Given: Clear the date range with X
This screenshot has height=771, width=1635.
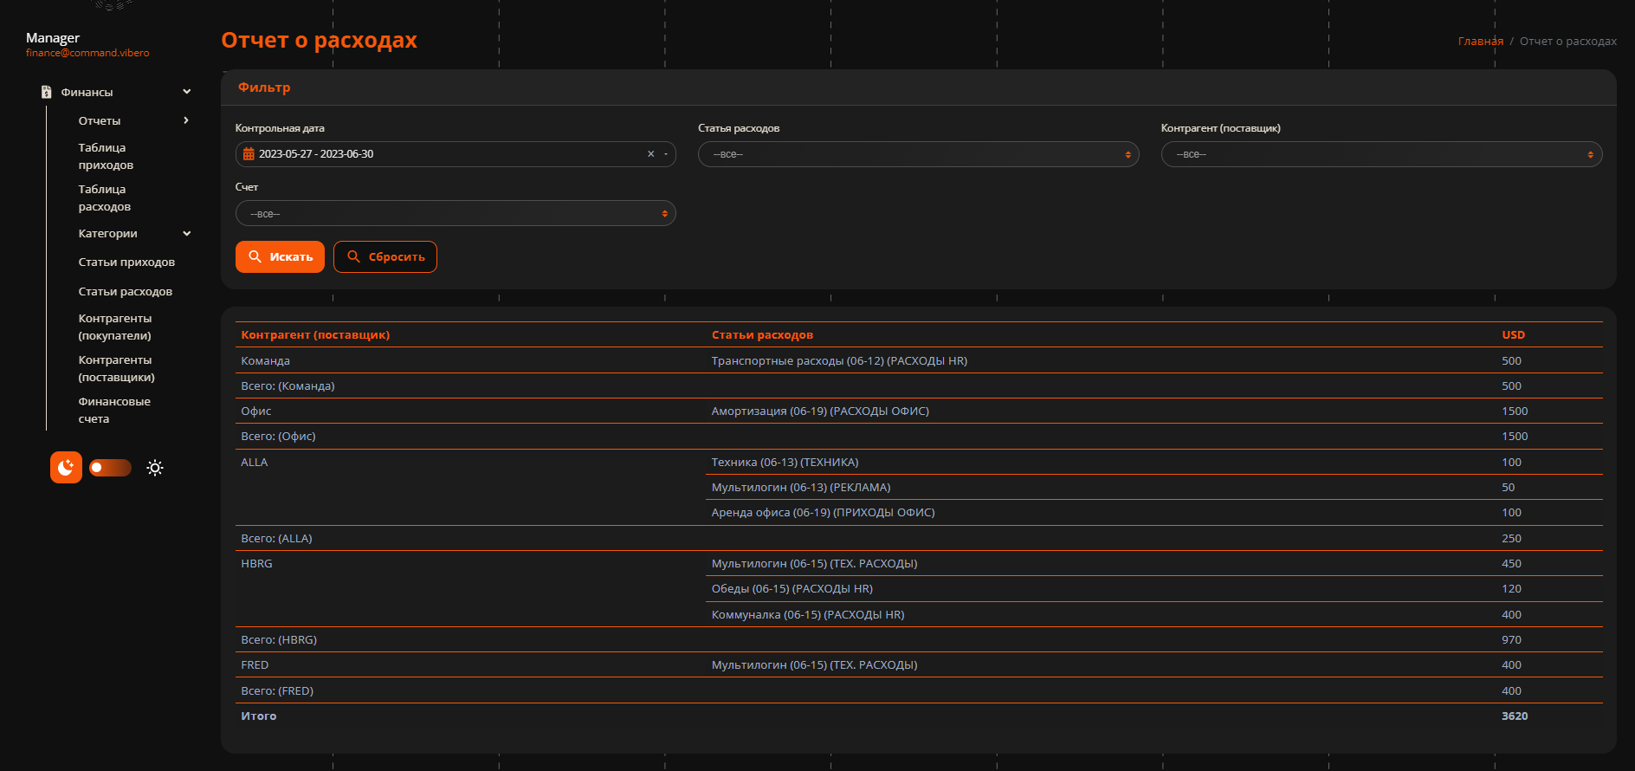Looking at the screenshot, I should (x=651, y=154).
